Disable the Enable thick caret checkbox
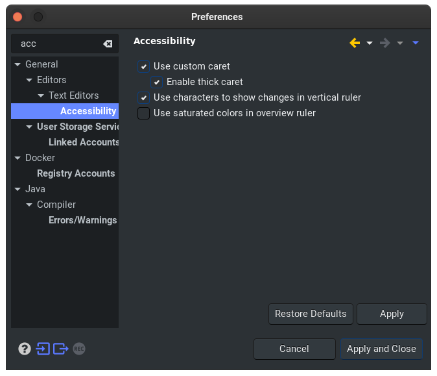This screenshot has height=376, width=437. pyautogui.click(x=157, y=82)
